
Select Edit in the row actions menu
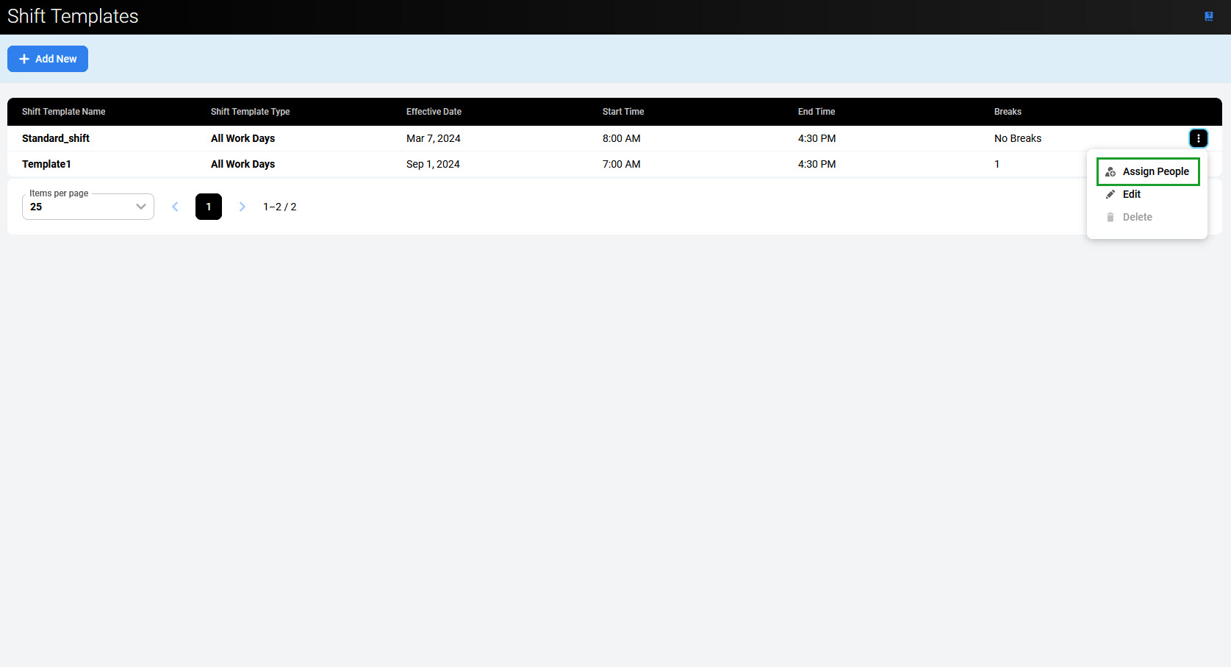(1131, 194)
